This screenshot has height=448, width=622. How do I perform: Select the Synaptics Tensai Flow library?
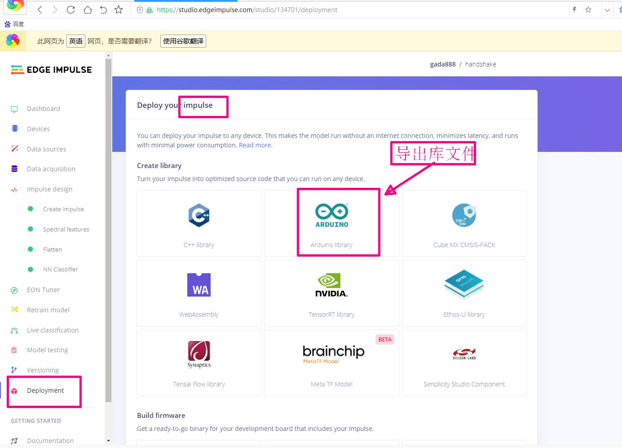pyautogui.click(x=199, y=363)
